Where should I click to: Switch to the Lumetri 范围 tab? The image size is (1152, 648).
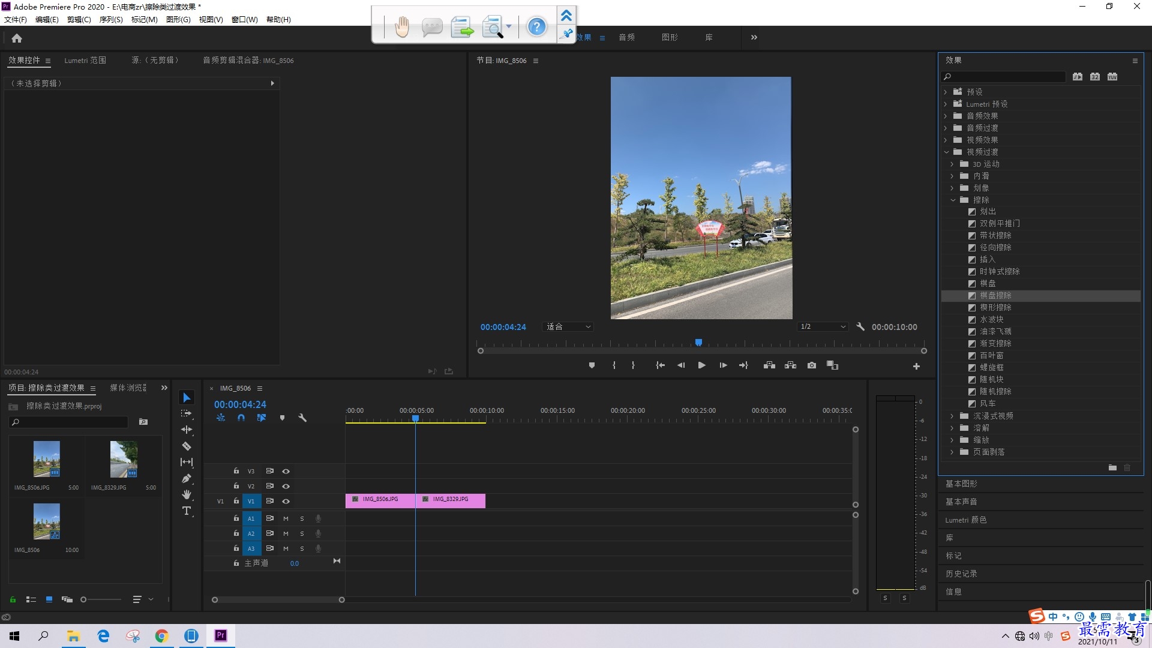tap(85, 61)
